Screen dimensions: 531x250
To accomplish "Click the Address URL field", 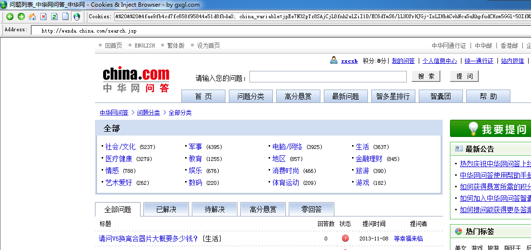I will (281, 31).
